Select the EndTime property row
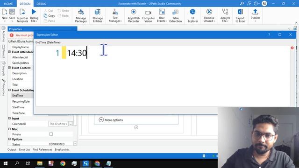 point(21,96)
